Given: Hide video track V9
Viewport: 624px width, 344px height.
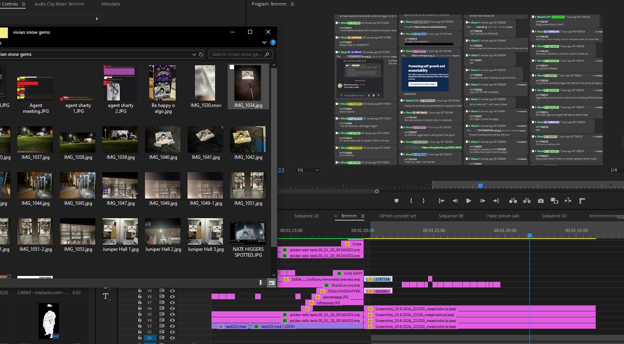Looking at the screenshot, I should [172, 291].
